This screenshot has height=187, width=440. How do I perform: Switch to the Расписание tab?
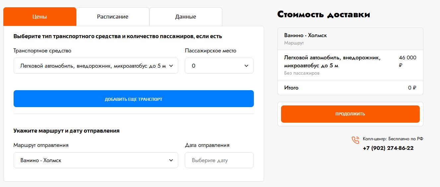(113, 17)
